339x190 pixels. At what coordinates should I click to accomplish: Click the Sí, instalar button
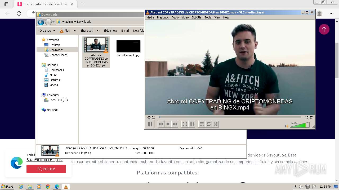46,169
